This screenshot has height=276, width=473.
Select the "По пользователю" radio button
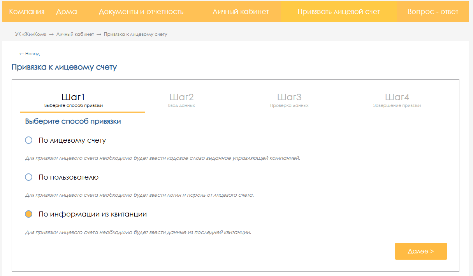pos(28,177)
